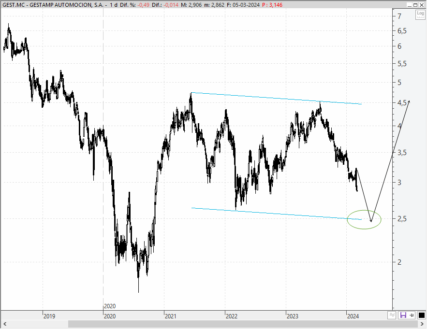Click the 3,5 price axis label

(x=402, y=152)
